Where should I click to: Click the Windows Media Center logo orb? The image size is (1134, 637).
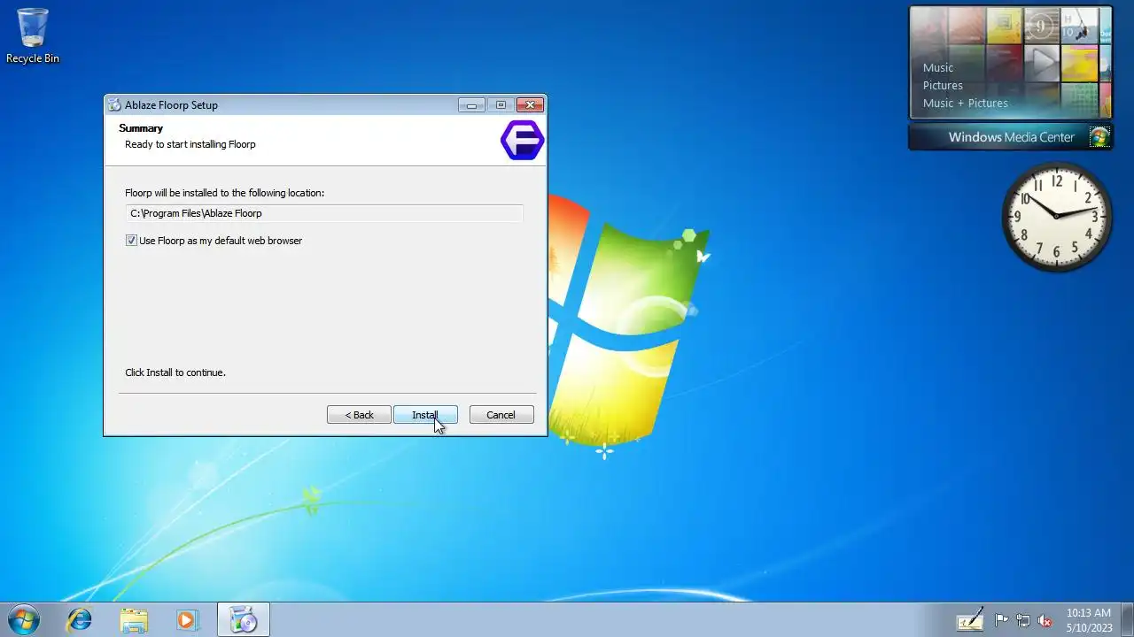point(1099,137)
